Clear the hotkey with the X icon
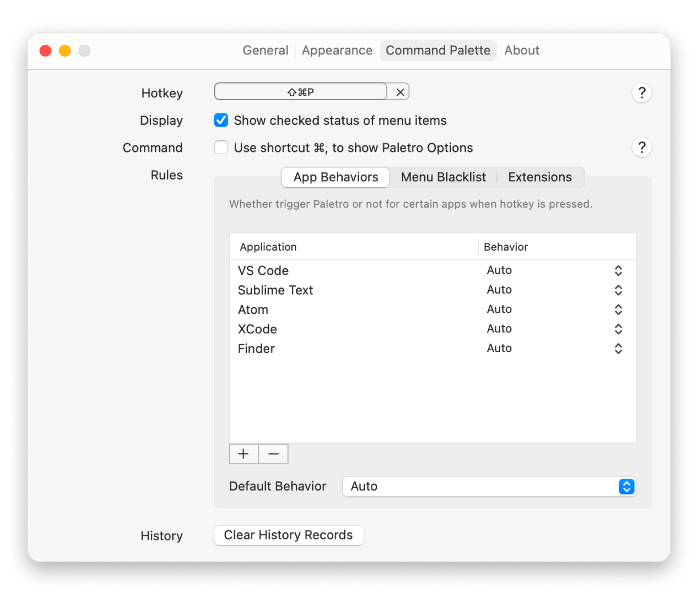This screenshot has height=598, width=698. point(400,92)
